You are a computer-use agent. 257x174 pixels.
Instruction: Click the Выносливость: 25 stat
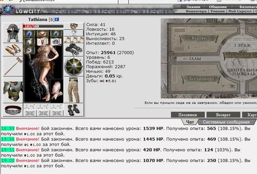click(x=105, y=39)
